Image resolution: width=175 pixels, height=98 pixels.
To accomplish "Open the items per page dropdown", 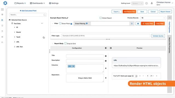I will (135, 76).
